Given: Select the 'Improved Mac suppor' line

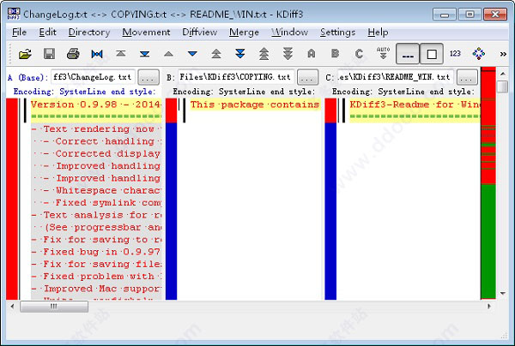Looking at the screenshot, I should [x=96, y=289].
